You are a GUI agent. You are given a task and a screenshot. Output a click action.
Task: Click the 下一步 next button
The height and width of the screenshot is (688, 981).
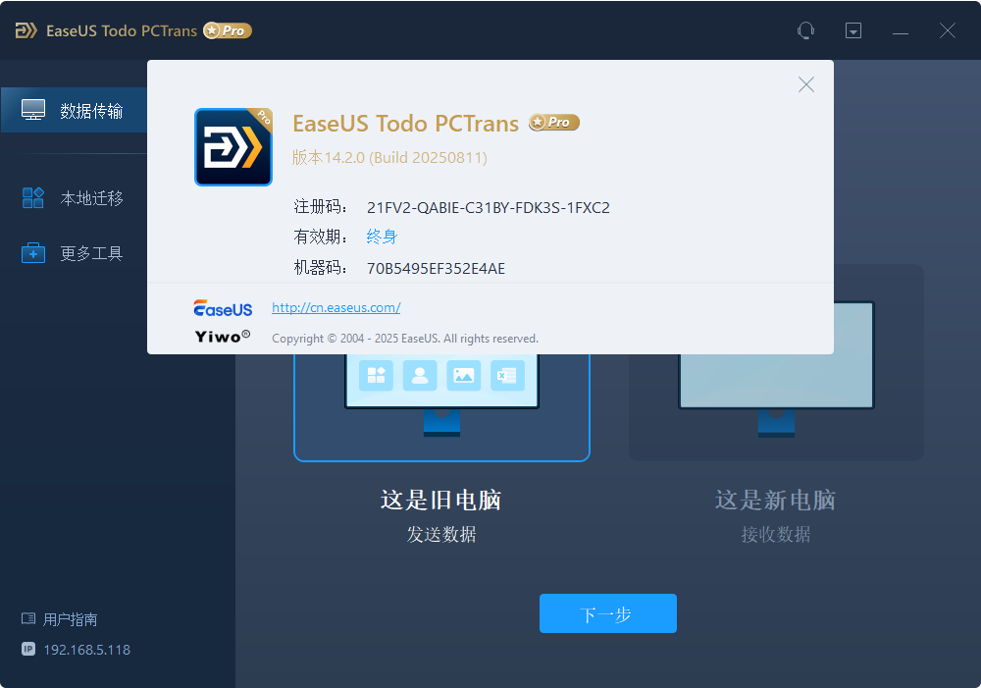pos(608,613)
